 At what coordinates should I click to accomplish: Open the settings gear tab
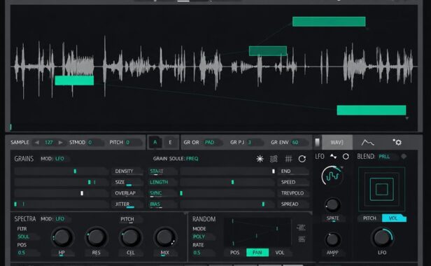coord(397,142)
